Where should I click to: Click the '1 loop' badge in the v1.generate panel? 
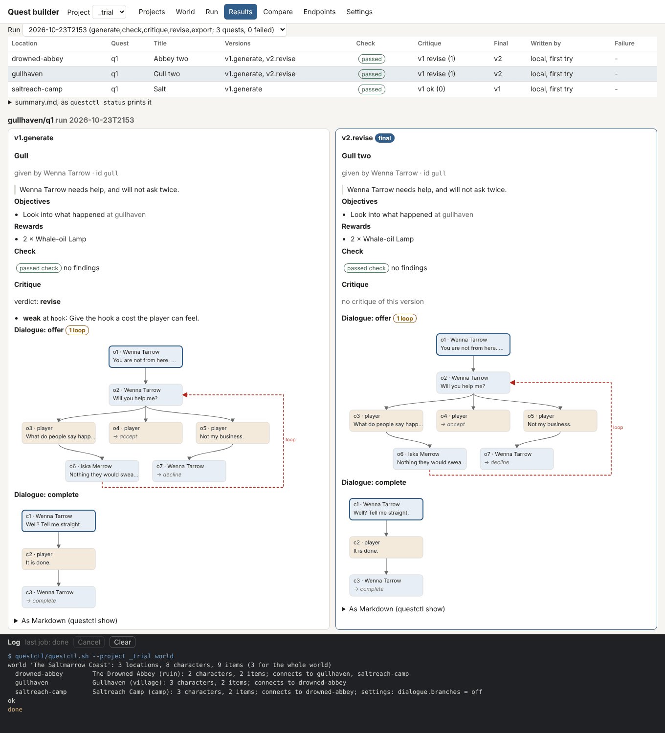tap(77, 330)
